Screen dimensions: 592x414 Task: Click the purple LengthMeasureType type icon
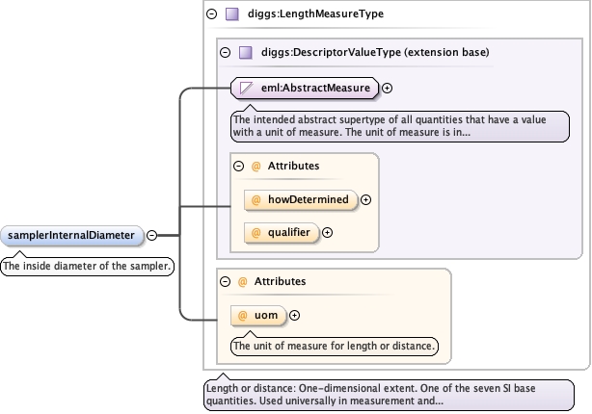tap(231, 14)
